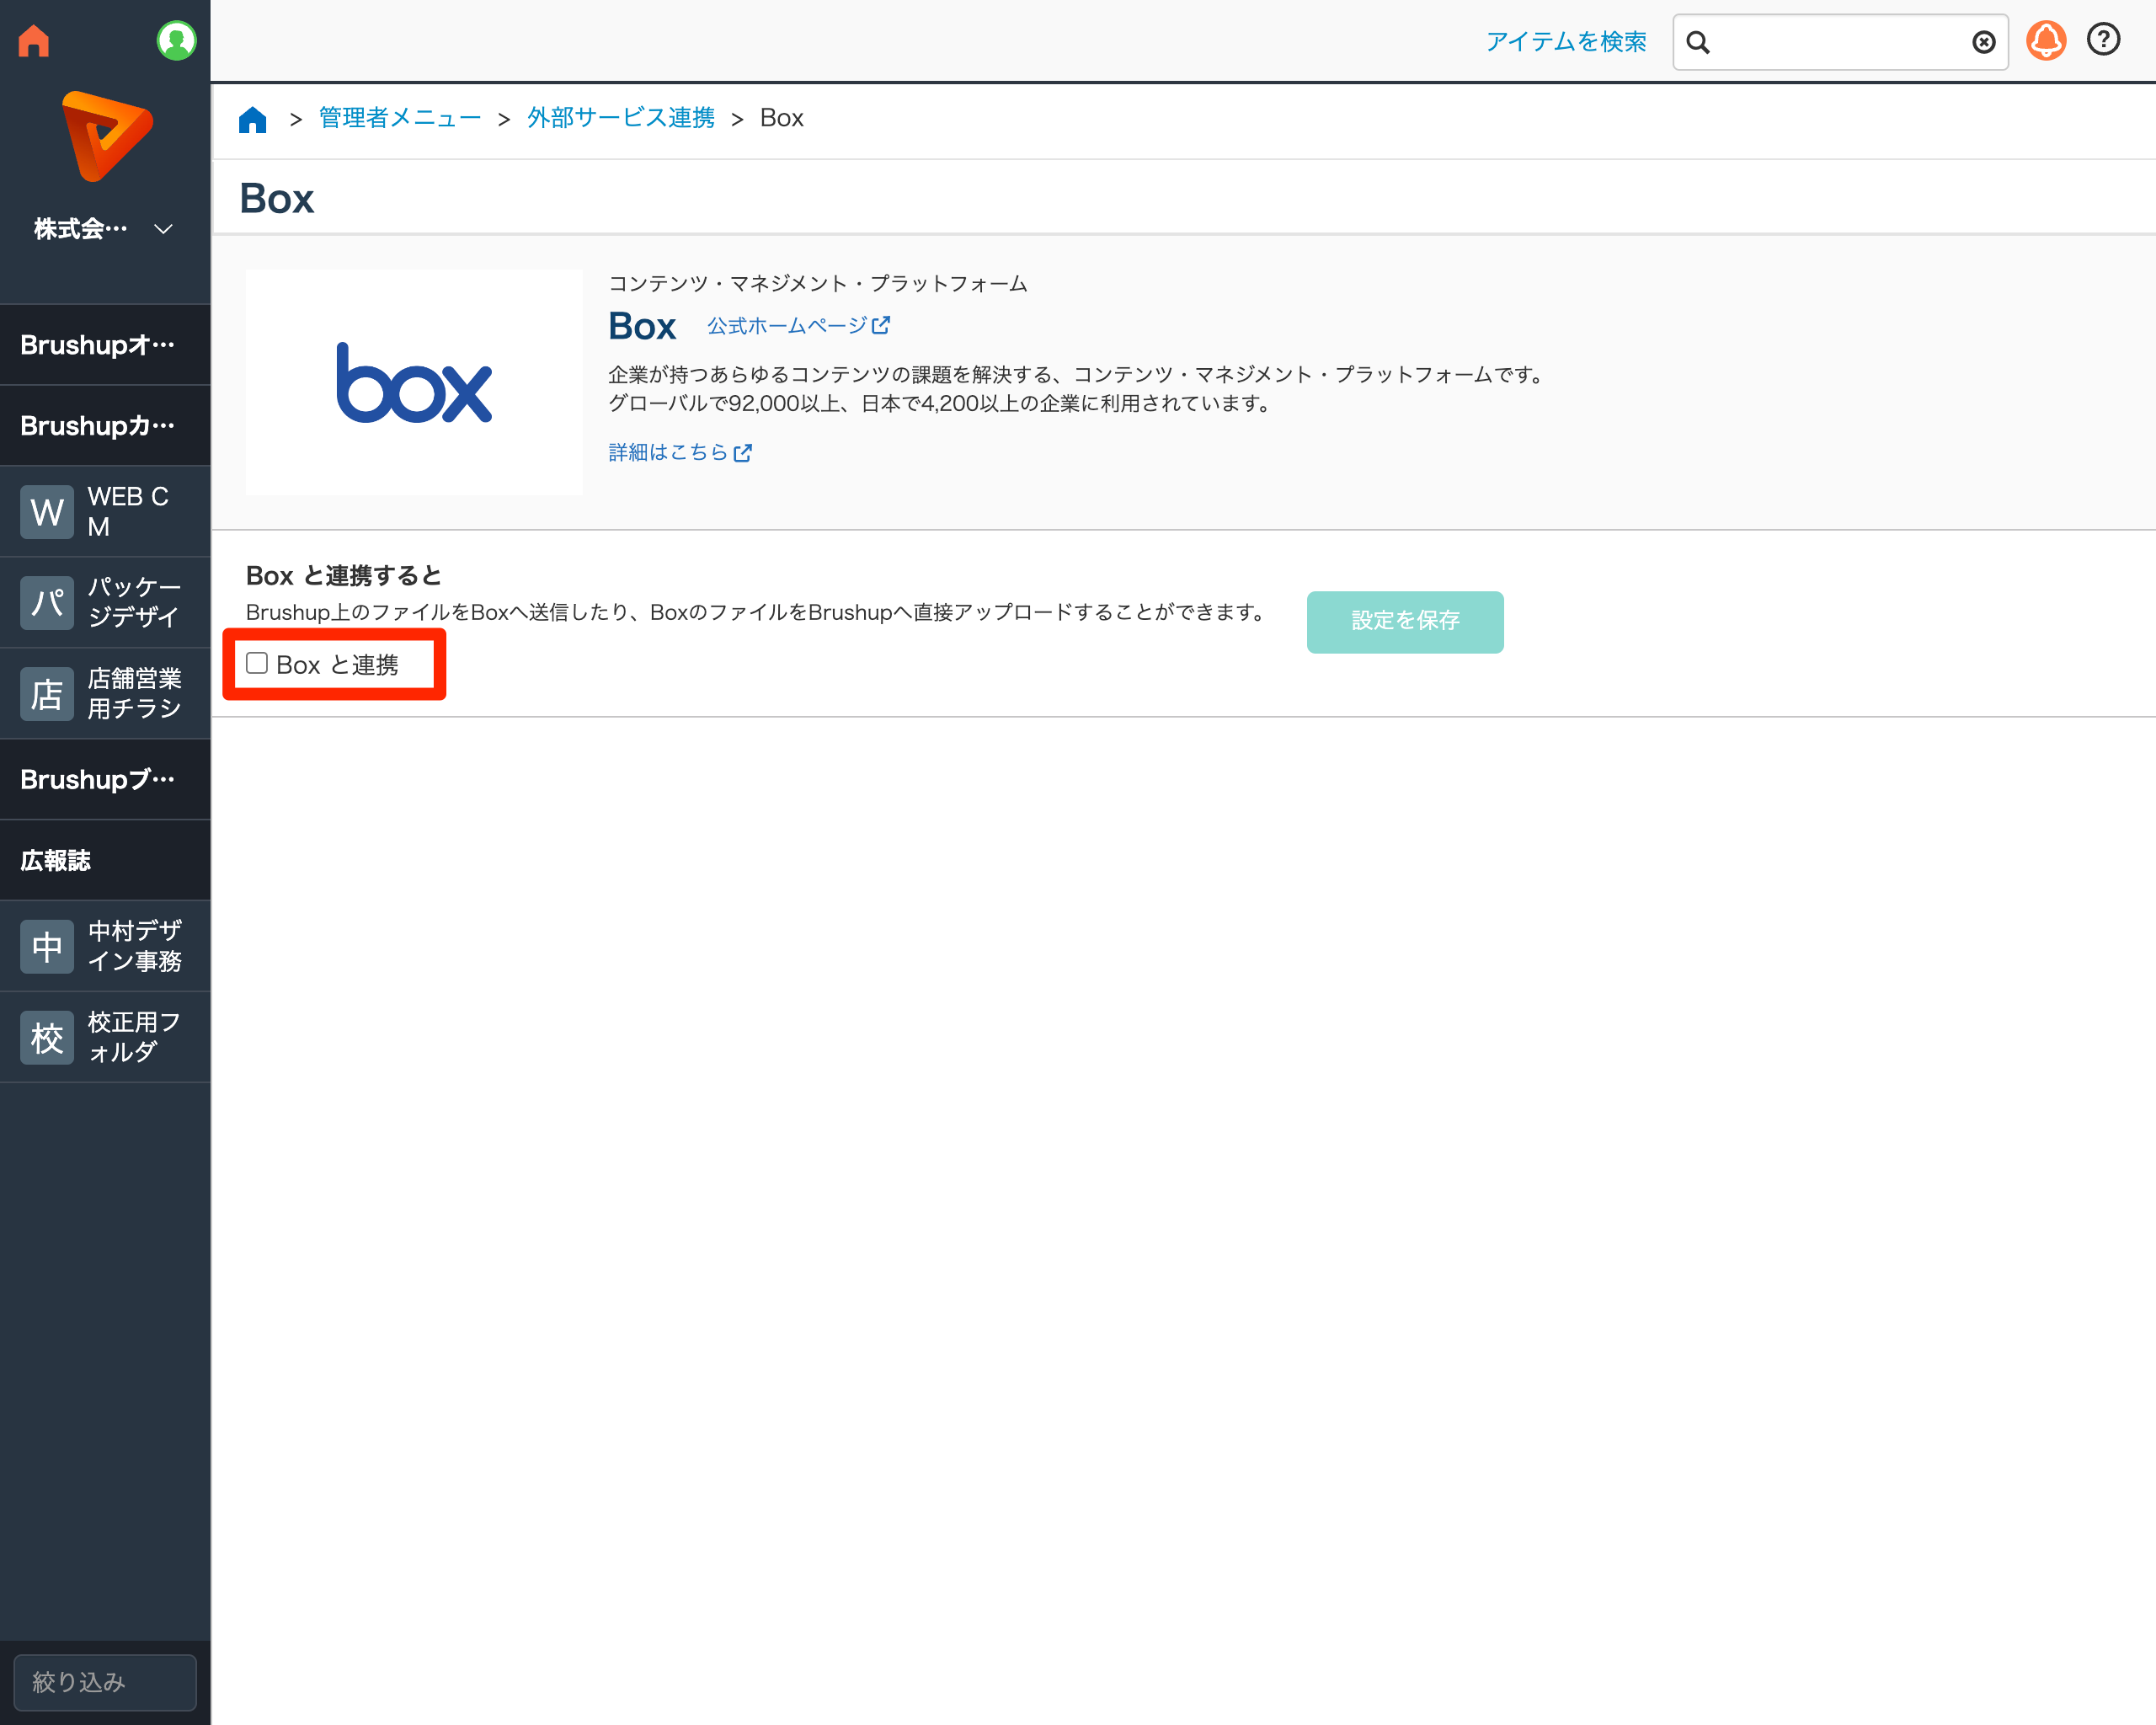Expand the 株式会… organization dropdown chevron
The height and width of the screenshot is (1725, 2156).
163,229
